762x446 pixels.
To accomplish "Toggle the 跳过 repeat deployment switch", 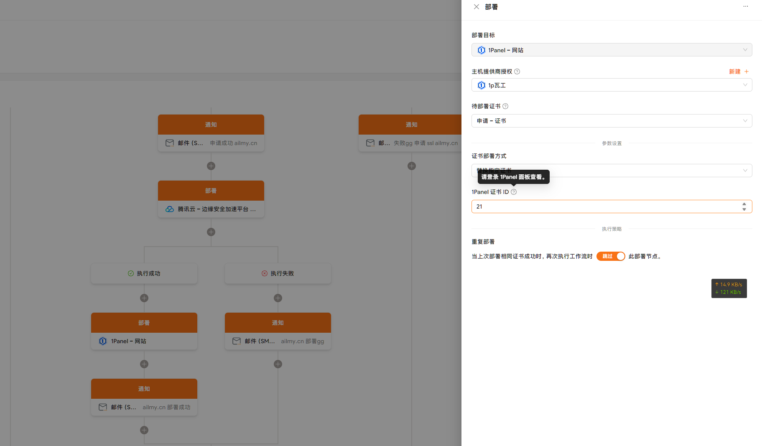I will (610, 256).
